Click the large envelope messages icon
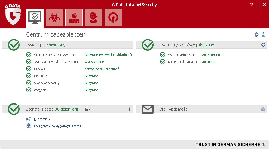Screen dimensions: 269x149 click(x=148, y=109)
